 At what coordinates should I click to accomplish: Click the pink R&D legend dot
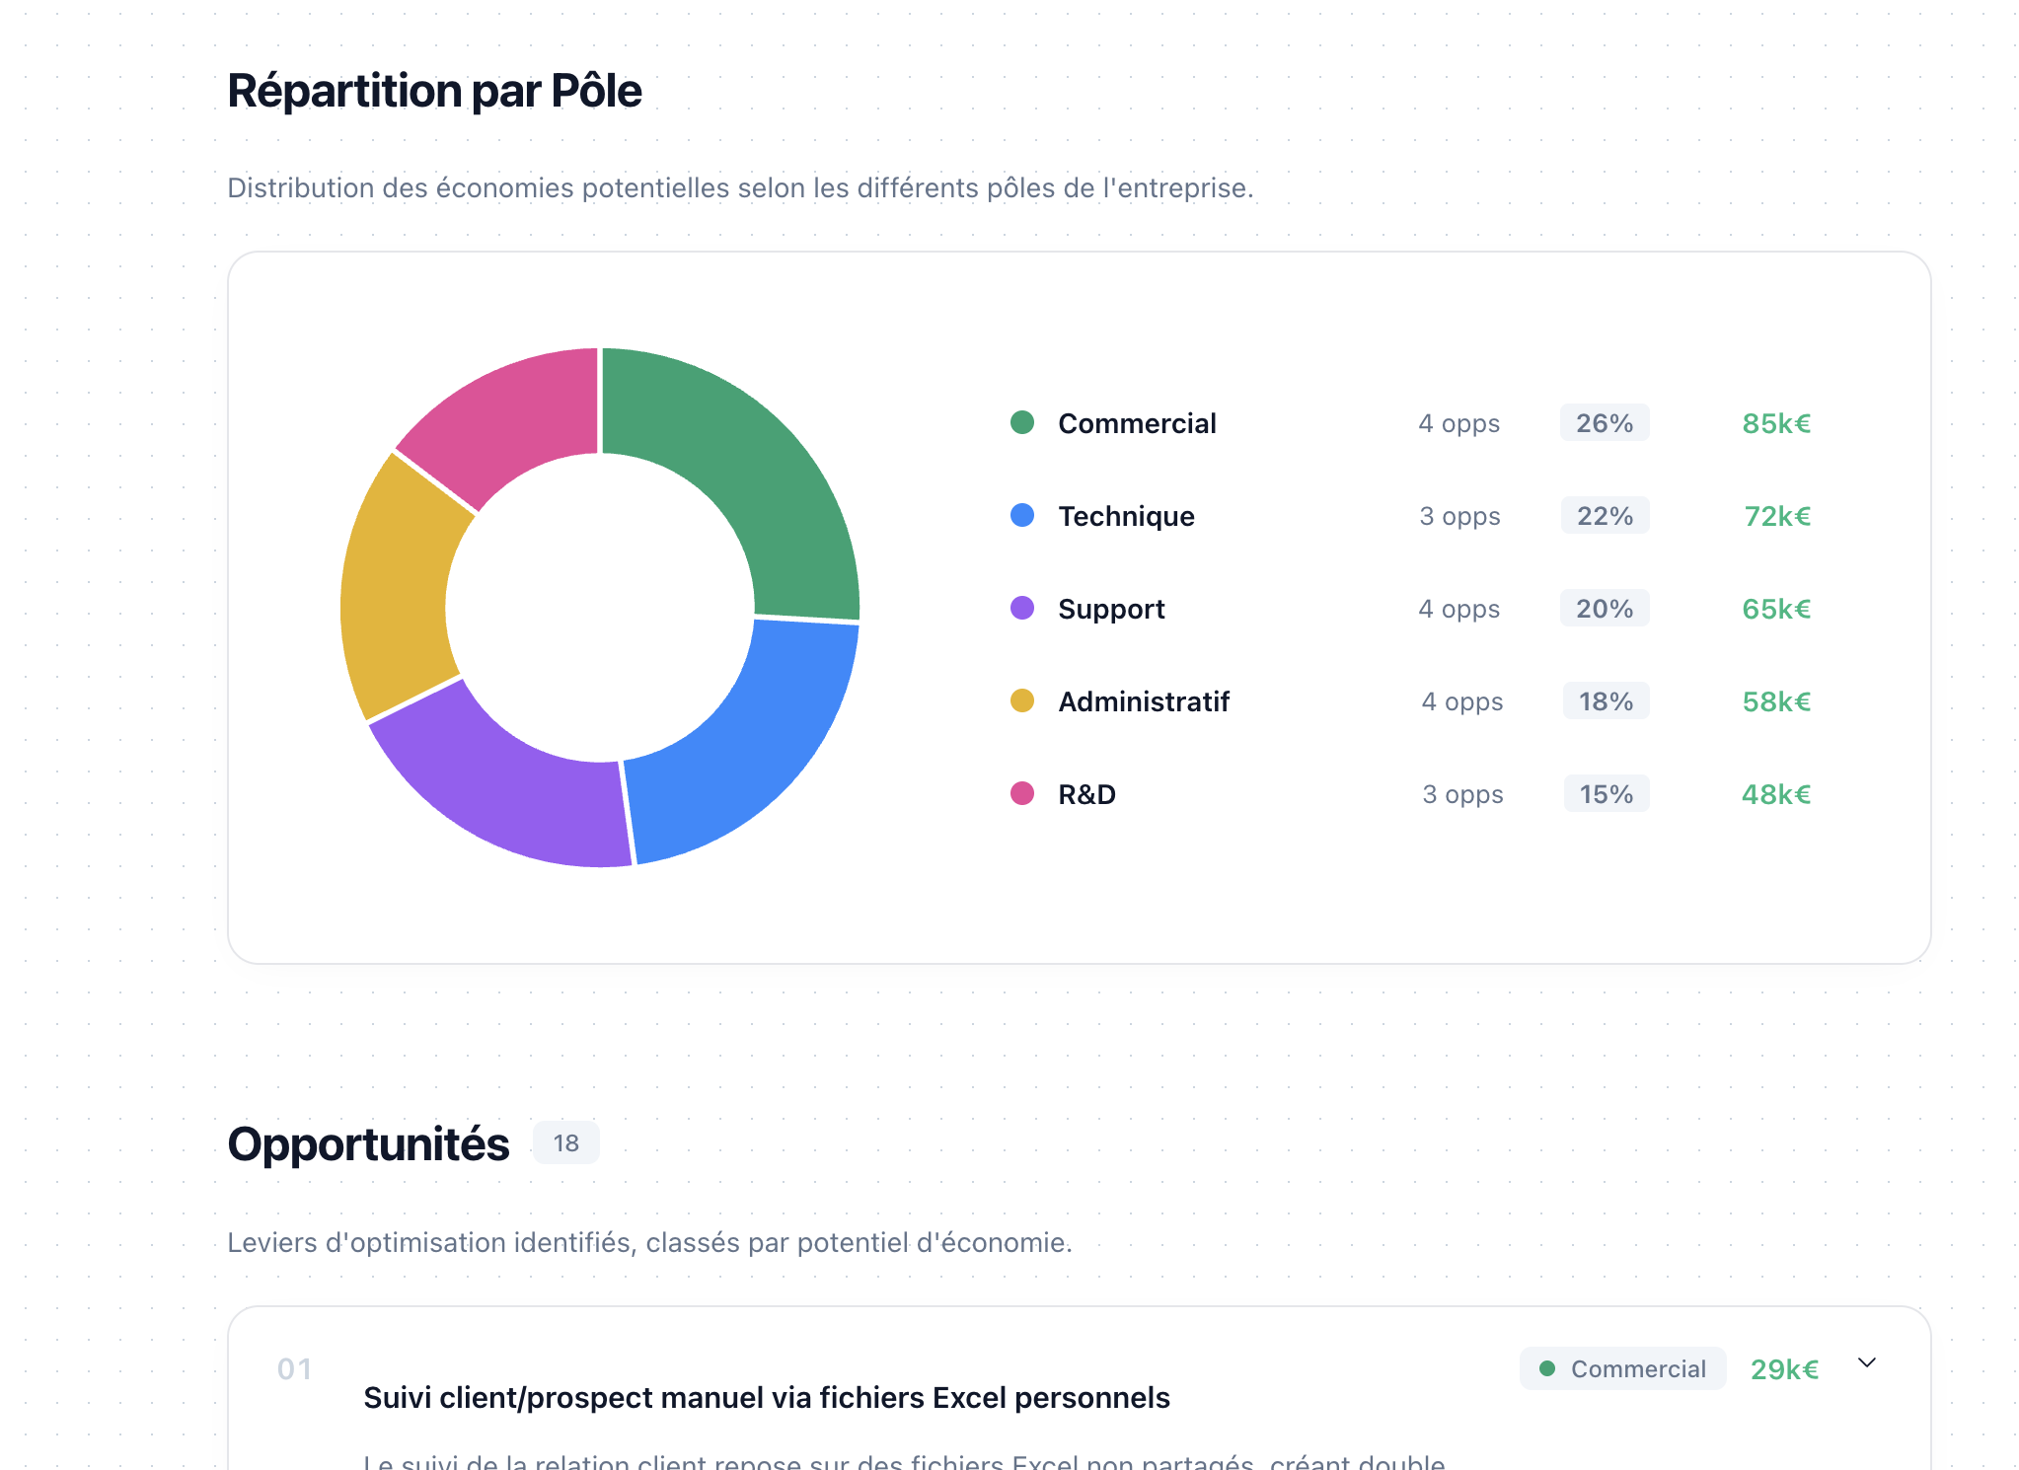(x=1021, y=793)
